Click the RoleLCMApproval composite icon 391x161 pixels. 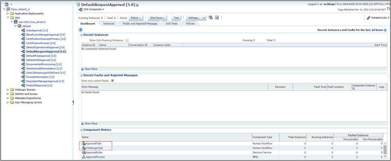coord(23,85)
